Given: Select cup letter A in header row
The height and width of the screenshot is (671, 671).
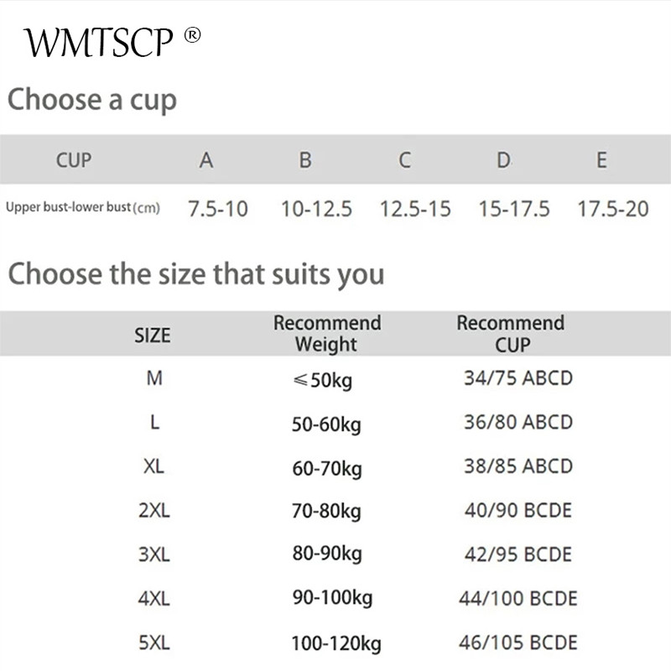Looking at the screenshot, I should click(206, 159).
